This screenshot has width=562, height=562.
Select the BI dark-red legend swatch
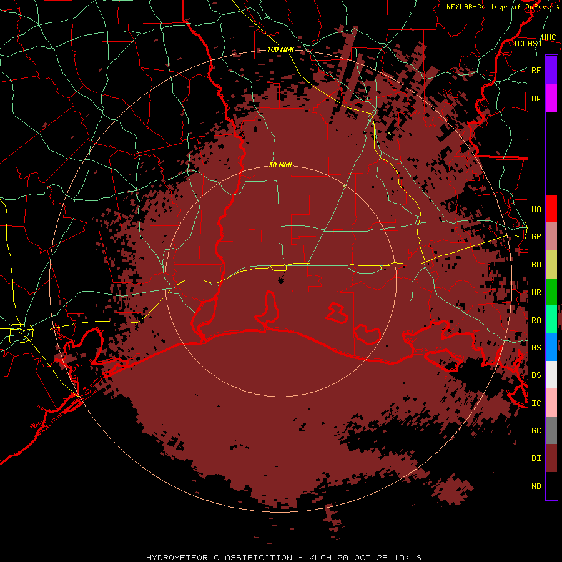551,458
